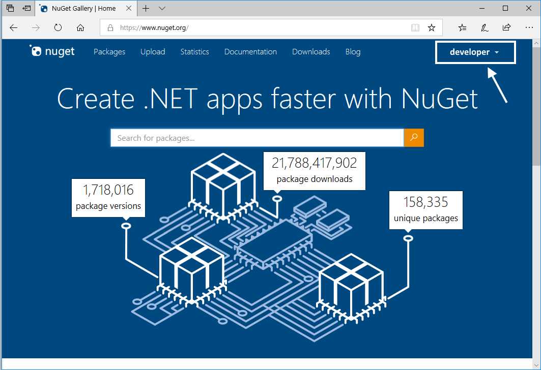Click the back arrow in the browser
The width and height of the screenshot is (541, 370).
click(x=13, y=28)
